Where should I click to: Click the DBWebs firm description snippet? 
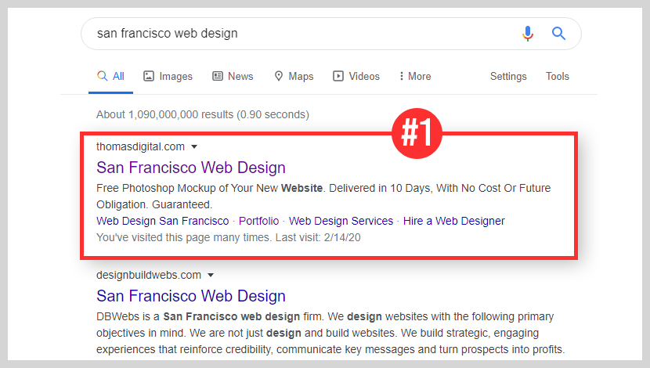click(330, 333)
